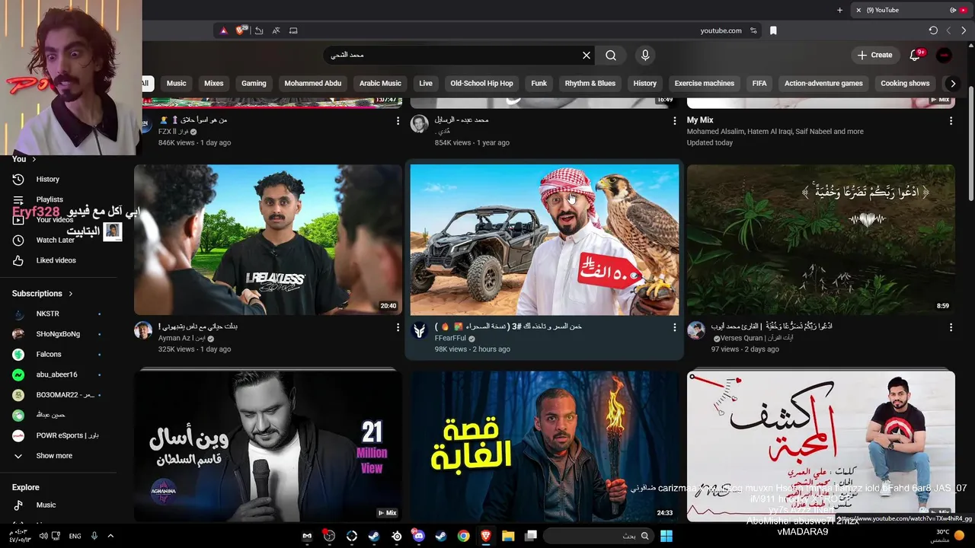Open options menu for the My Mix card

pyautogui.click(x=951, y=120)
